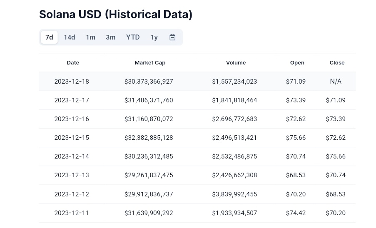The width and height of the screenshot is (376, 228).
Task: Click volume $2,696,772,683
Action: coord(234,119)
